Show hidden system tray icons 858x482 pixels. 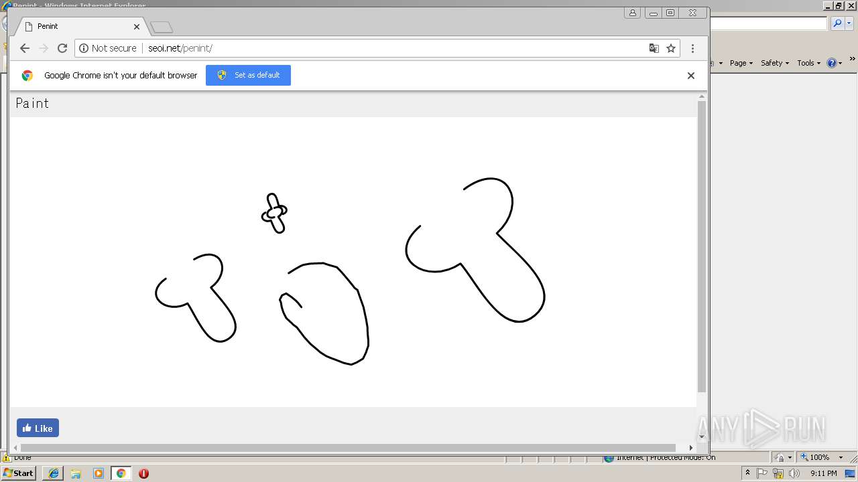click(x=747, y=473)
